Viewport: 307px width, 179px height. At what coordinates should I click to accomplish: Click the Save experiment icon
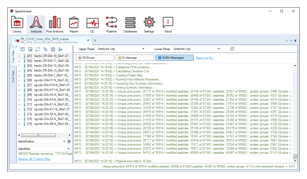23,49
